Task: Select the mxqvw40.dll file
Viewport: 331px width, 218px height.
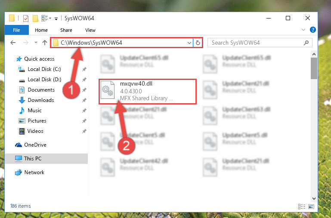Action: coord(148,91)
